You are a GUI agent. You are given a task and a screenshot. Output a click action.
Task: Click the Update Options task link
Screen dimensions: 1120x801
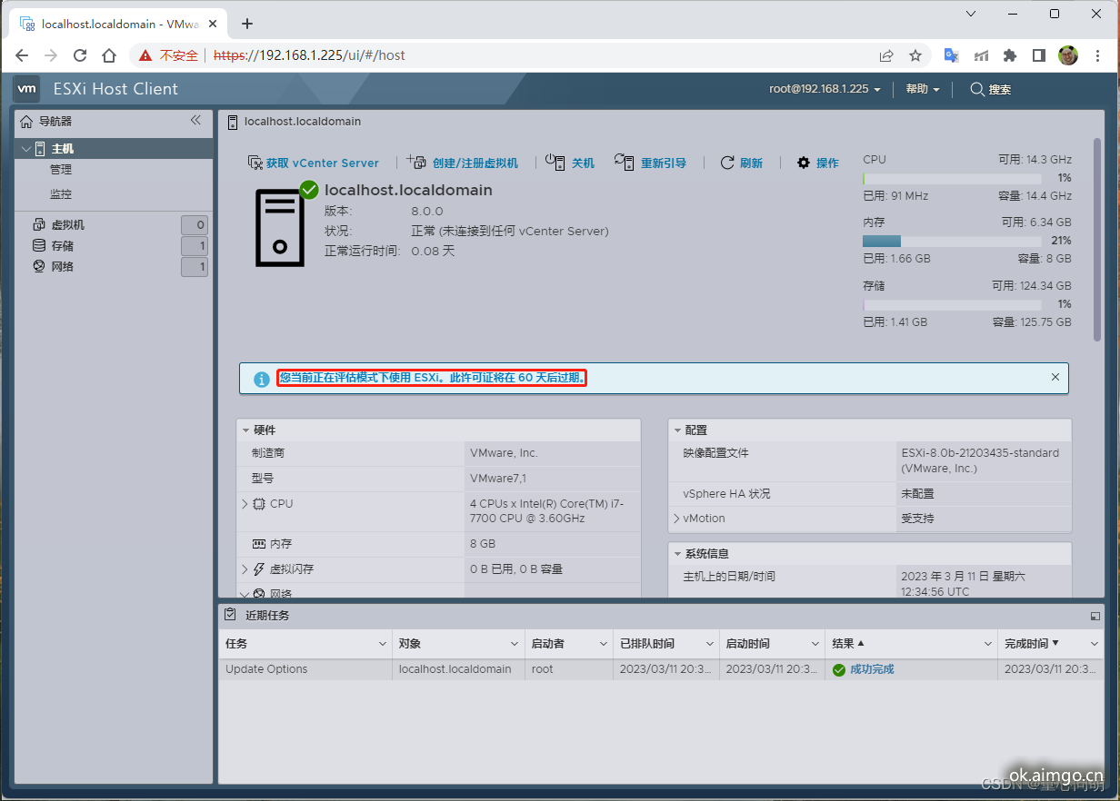pos(266,669)
